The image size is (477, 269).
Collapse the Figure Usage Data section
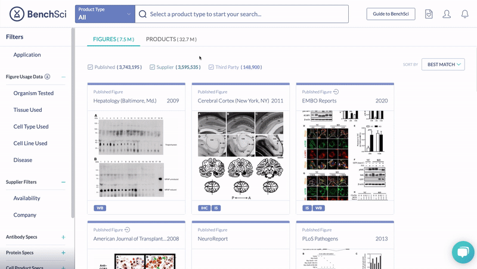click(x=63, y=77)
